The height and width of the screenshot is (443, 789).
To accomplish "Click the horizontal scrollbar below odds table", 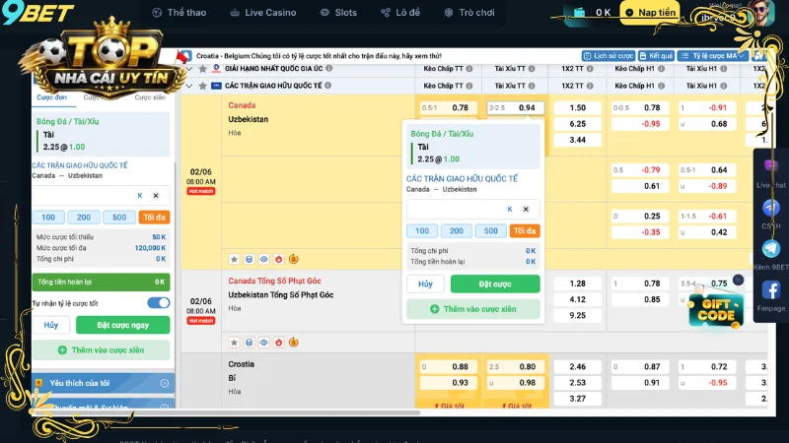I will pos(226,412).
